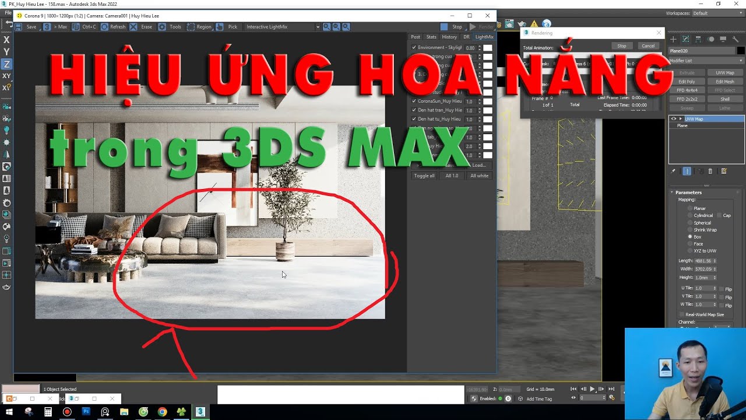
Task: Open the Windows Start menu
Action: [9, 412]
